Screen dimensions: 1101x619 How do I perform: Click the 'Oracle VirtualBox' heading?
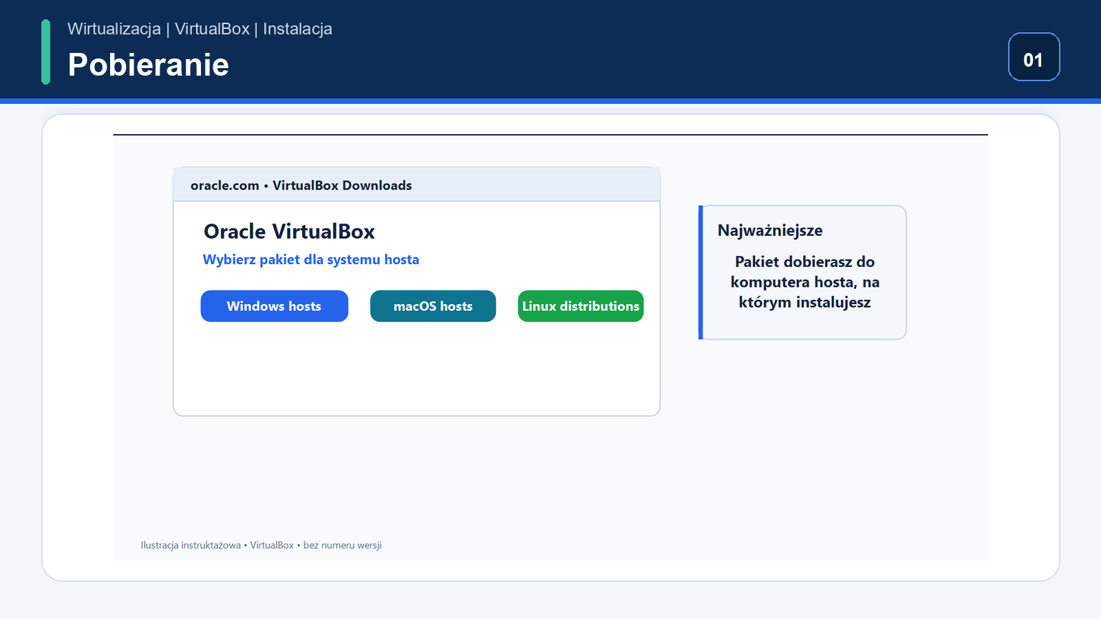coord(289,231)
